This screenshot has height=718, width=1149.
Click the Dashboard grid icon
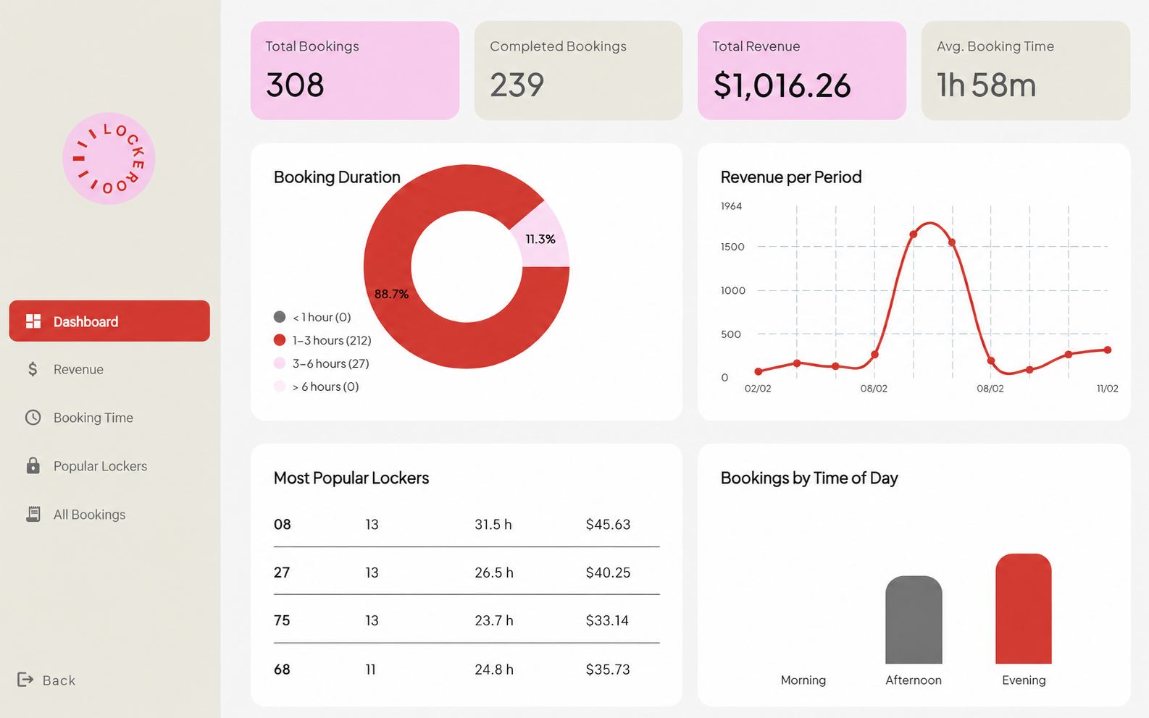pos(33,321)
